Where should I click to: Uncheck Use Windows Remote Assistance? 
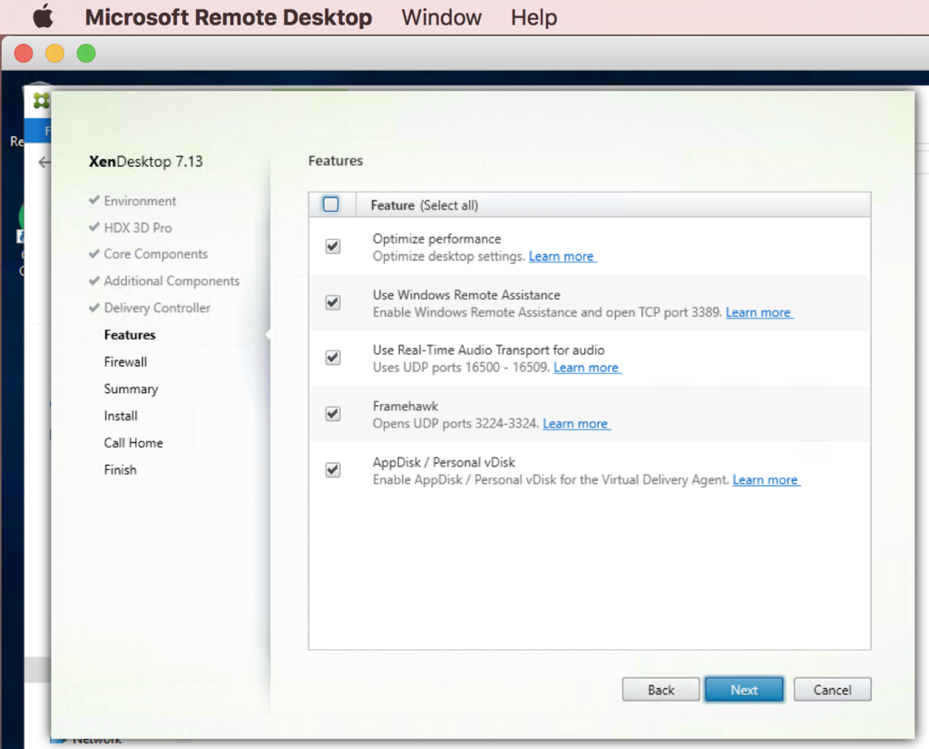coord(333,302)
